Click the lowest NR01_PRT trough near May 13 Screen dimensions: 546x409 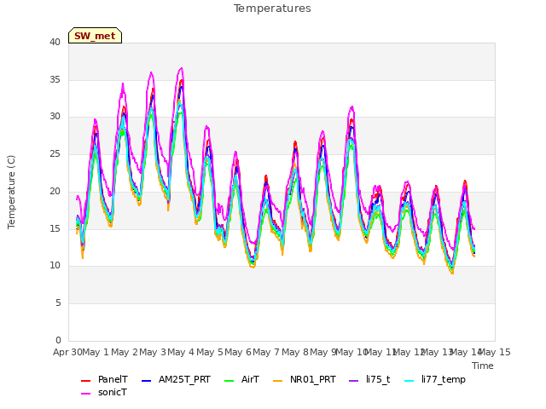pyautogui.click(x=452, y=274)
